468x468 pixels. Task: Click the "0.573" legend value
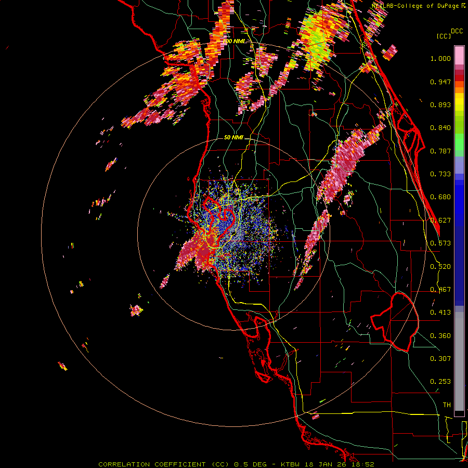(440, 243)
